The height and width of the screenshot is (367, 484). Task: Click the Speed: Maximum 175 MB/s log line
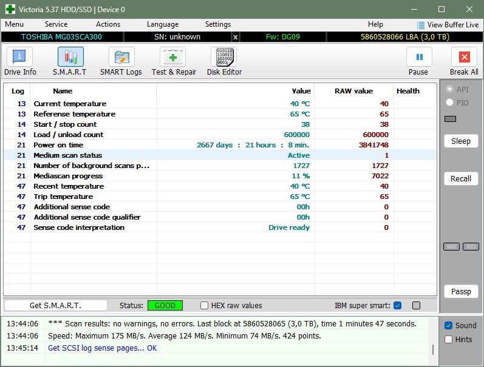[184, 336]
